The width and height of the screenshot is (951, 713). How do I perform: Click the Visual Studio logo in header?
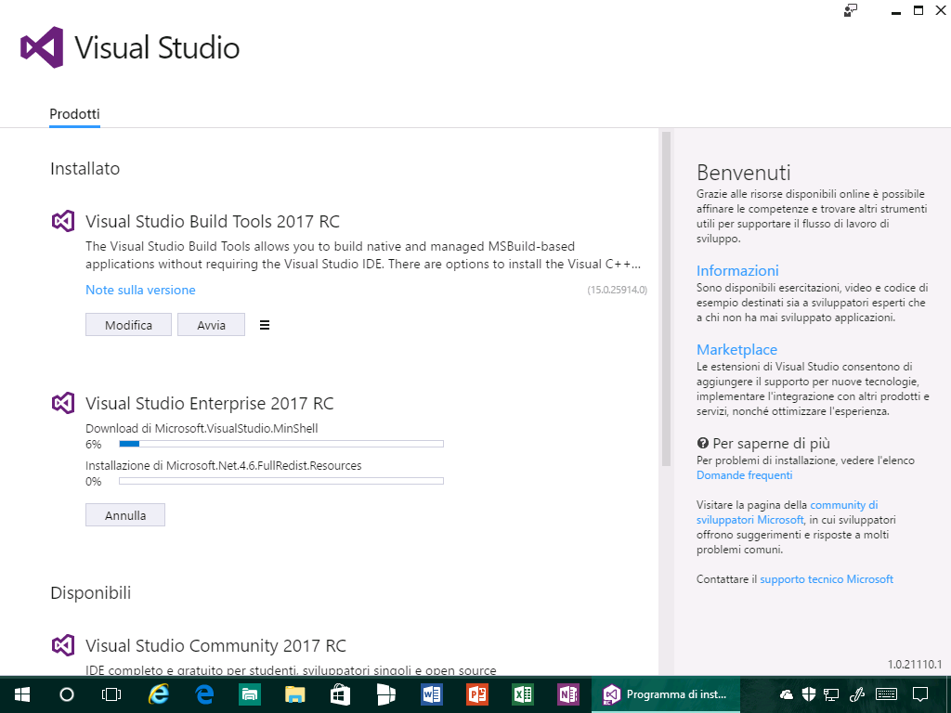(42, 47)
